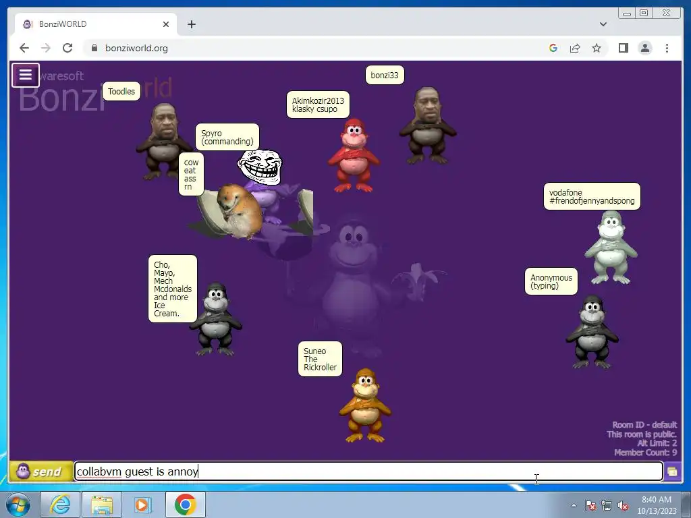This screenshot has height=518, width=691.
Task: Click the 'Member Count: 9' text
Action: (x=646, y=453)
